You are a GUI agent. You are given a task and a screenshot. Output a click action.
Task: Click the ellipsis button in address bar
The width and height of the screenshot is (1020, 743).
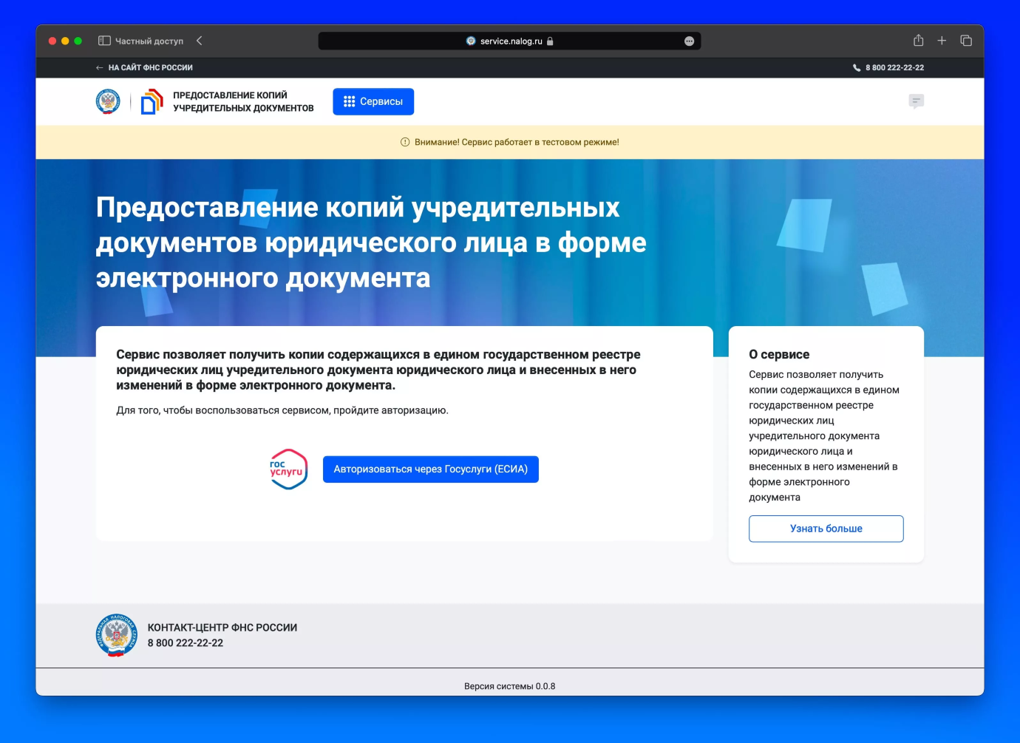689,41
